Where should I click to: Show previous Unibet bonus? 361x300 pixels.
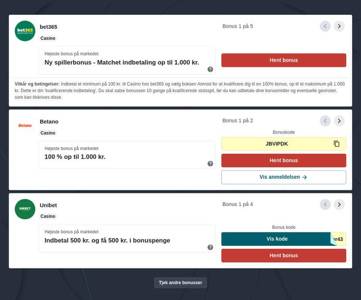325,204
